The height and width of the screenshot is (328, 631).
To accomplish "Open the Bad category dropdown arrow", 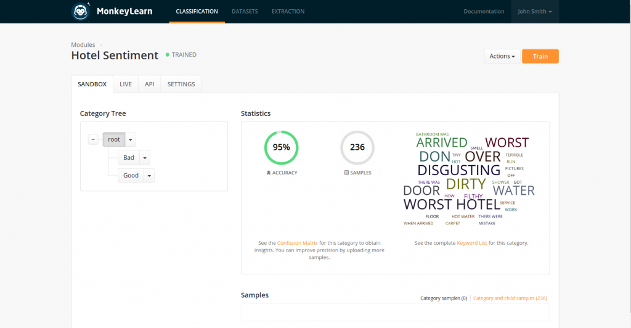I will point(145,158).
